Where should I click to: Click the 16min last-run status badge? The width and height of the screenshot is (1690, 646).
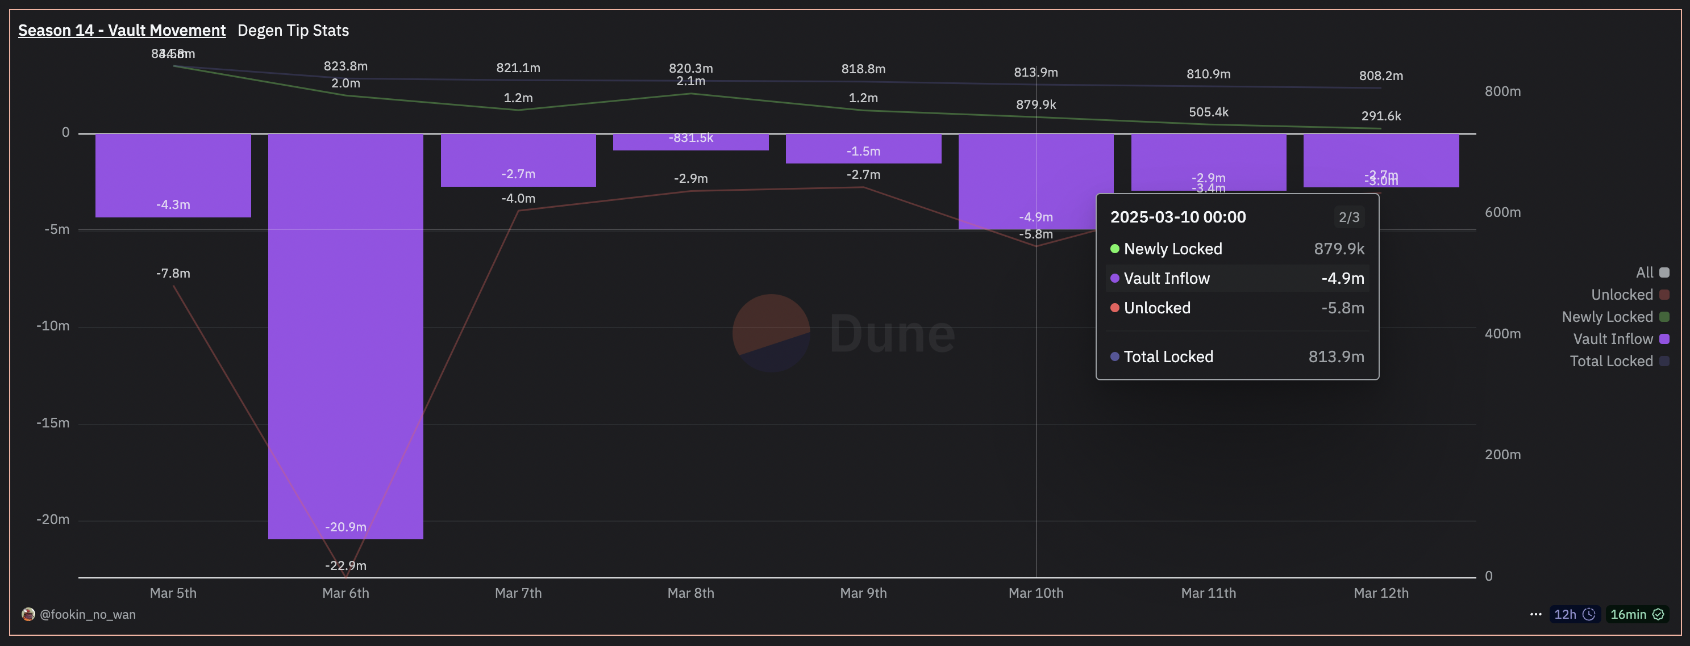point(1638,614)
